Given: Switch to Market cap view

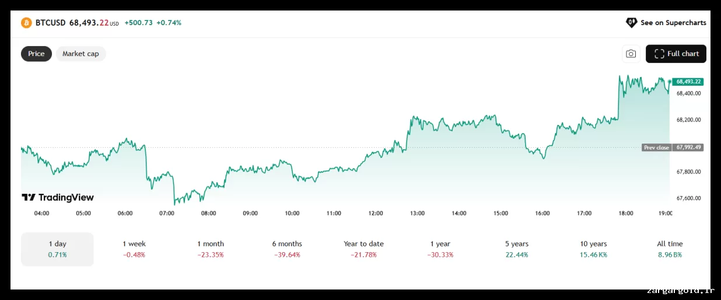Looking at the screenshot, I should [x=80, y=54].
